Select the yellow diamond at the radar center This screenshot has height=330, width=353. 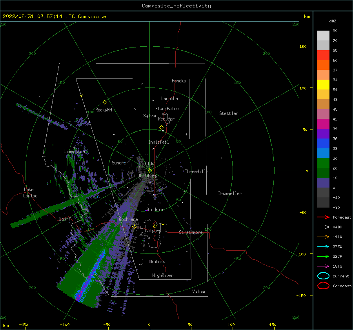150,171
